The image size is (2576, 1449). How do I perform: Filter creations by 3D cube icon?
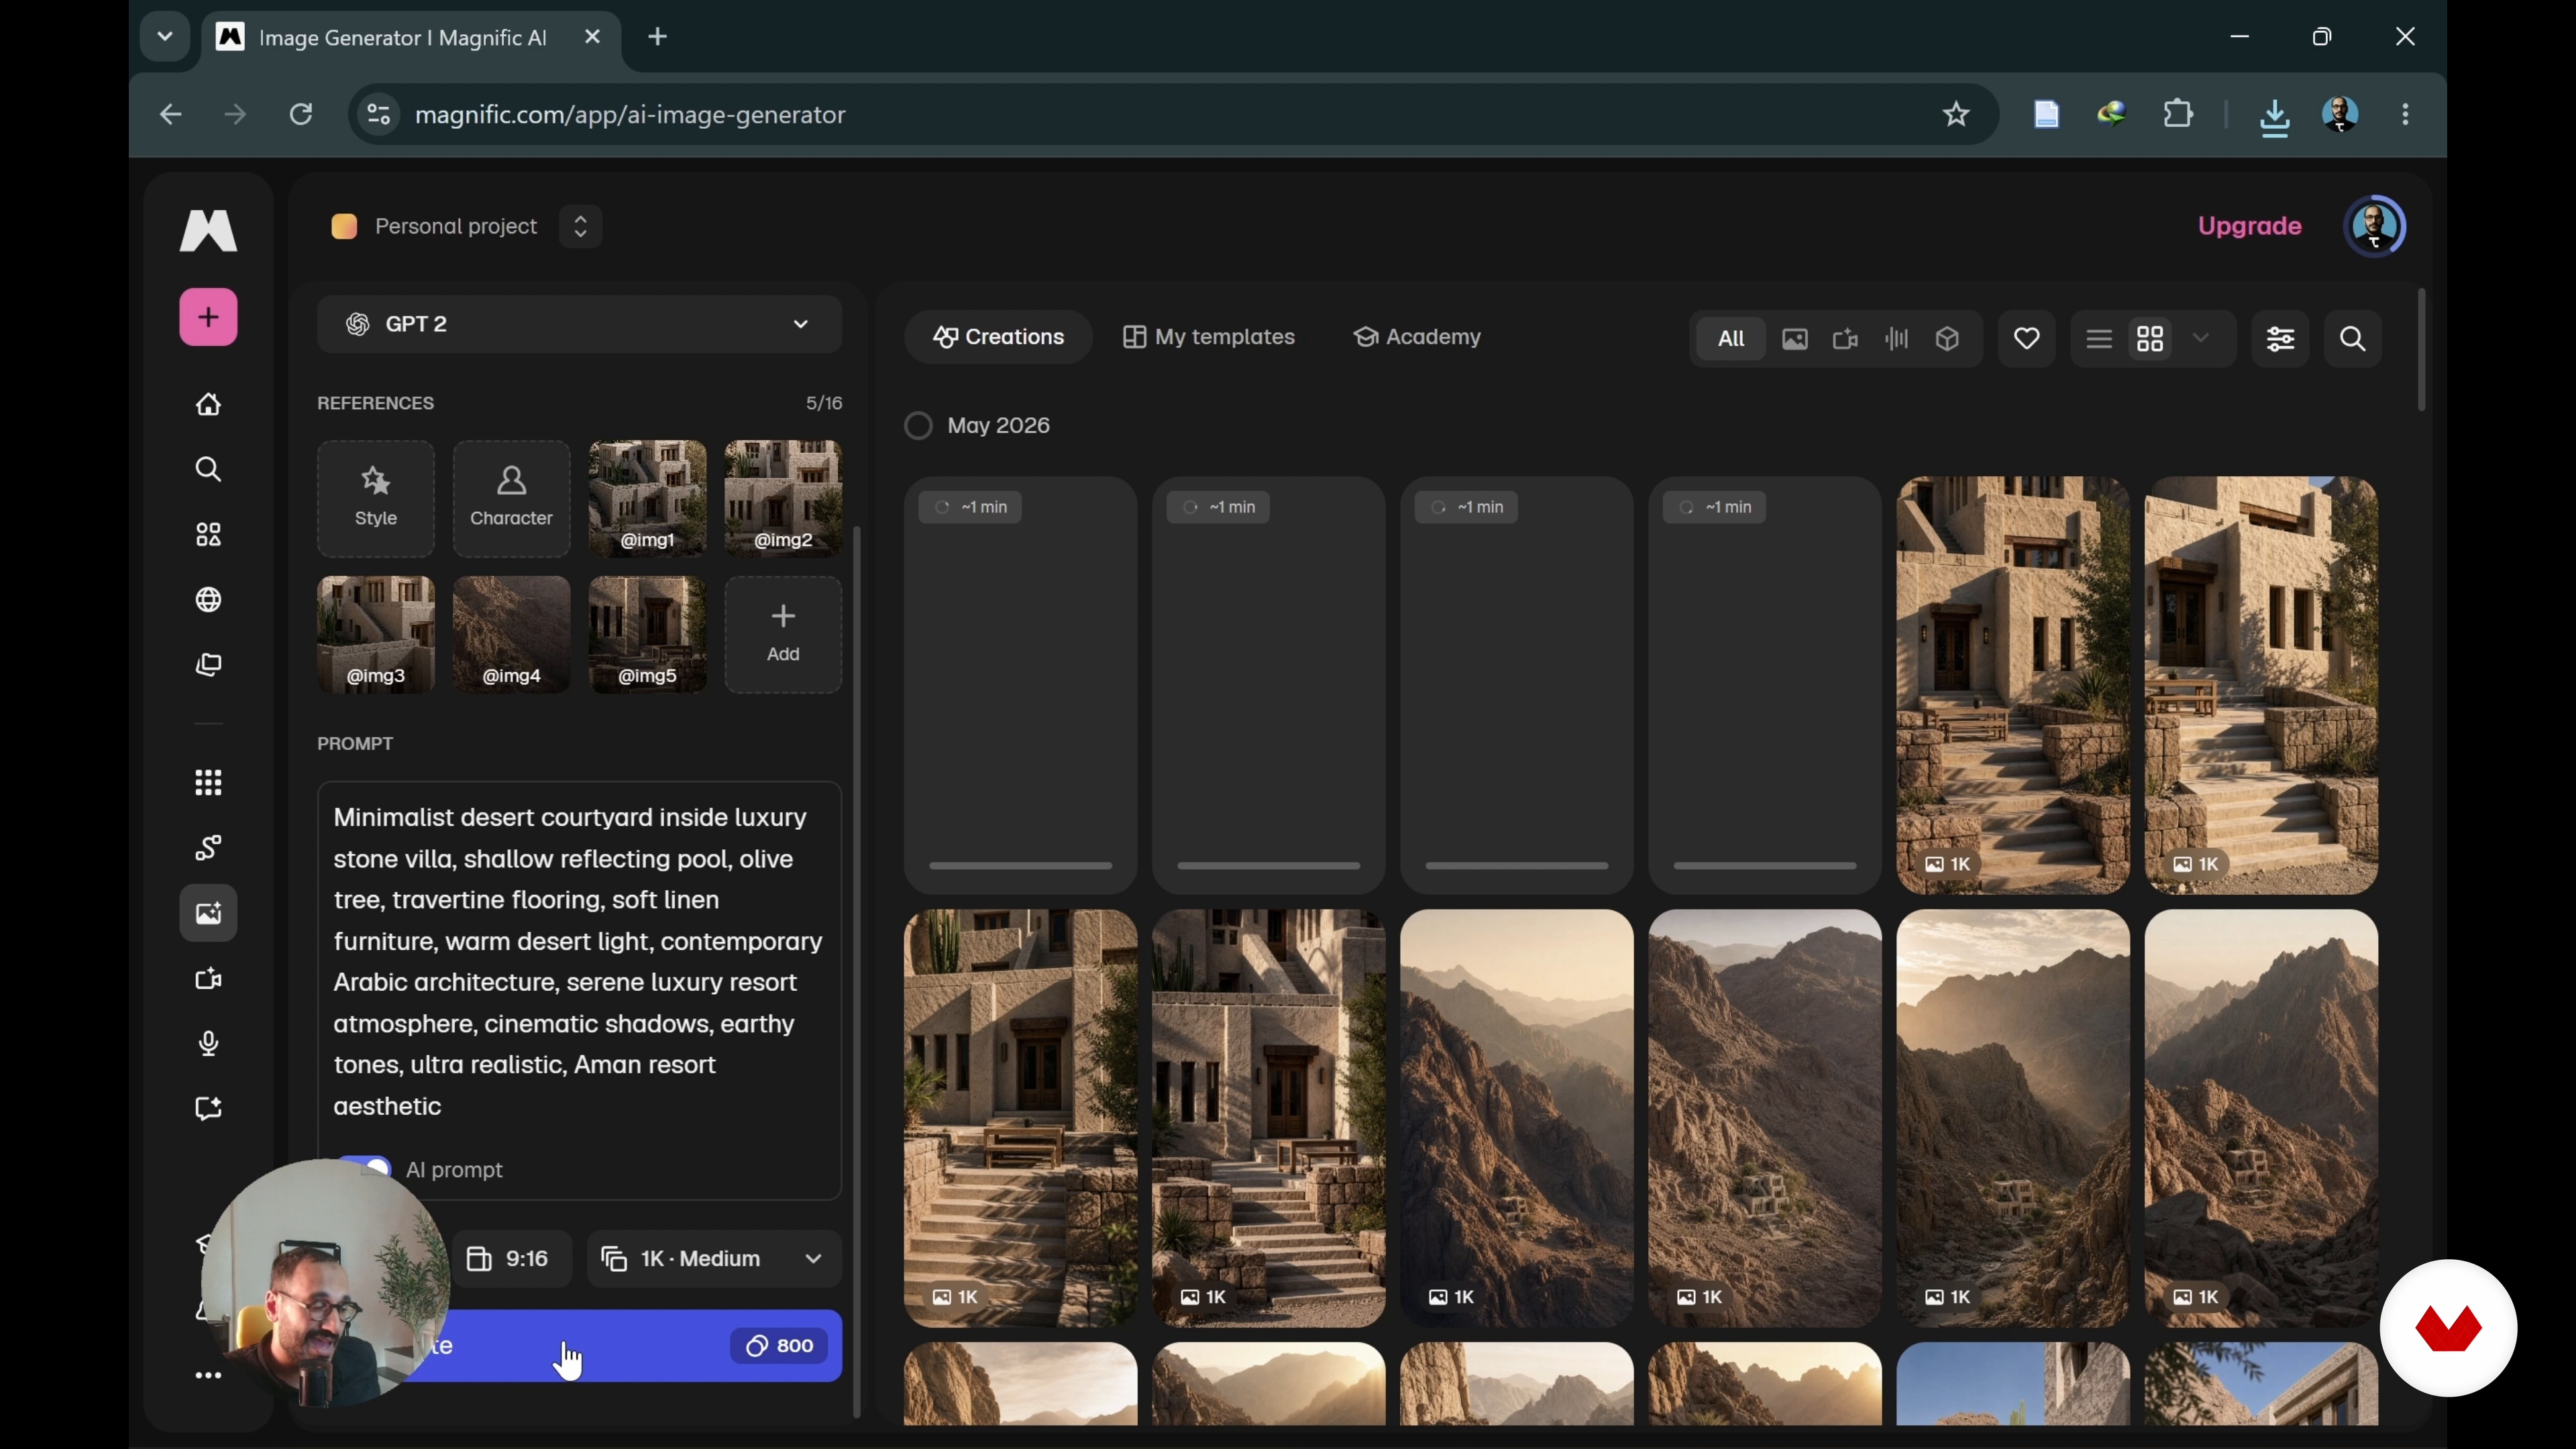tap(1948, 339)
